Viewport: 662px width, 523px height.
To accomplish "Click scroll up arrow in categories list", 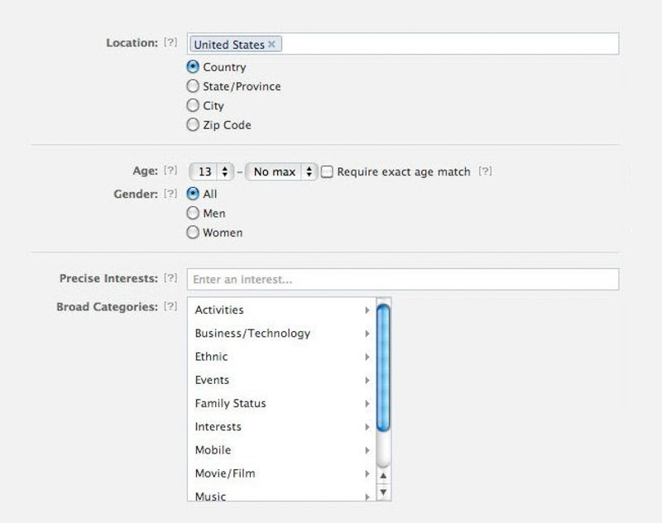I will coord(382,477).
